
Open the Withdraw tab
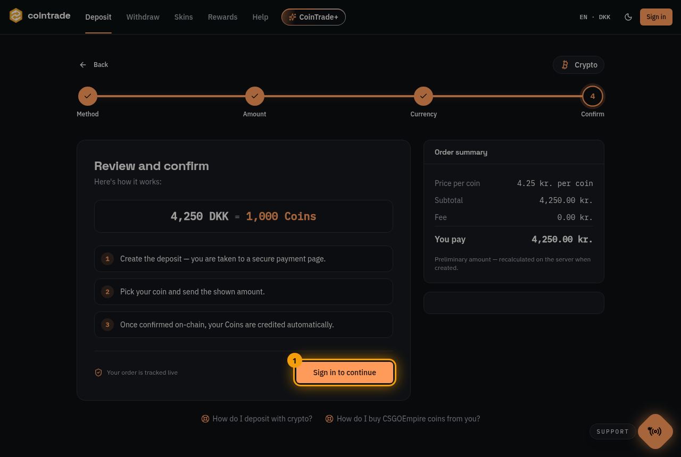[x=143, y=17]
